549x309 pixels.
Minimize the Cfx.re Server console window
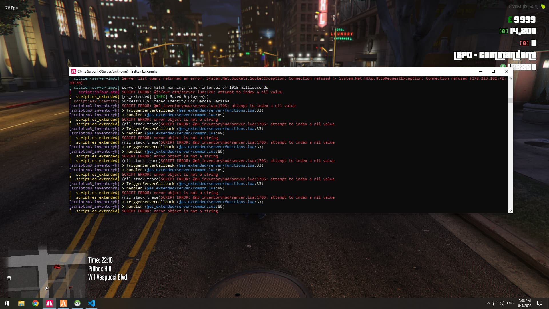tap(480, 72)
